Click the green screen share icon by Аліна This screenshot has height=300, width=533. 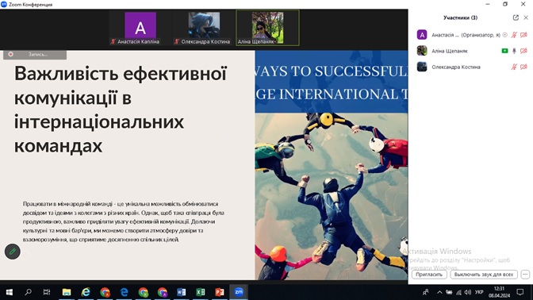(504, 51)
